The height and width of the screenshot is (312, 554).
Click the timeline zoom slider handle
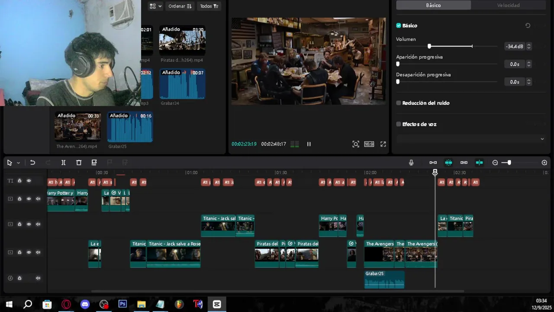tap(509, 163)
